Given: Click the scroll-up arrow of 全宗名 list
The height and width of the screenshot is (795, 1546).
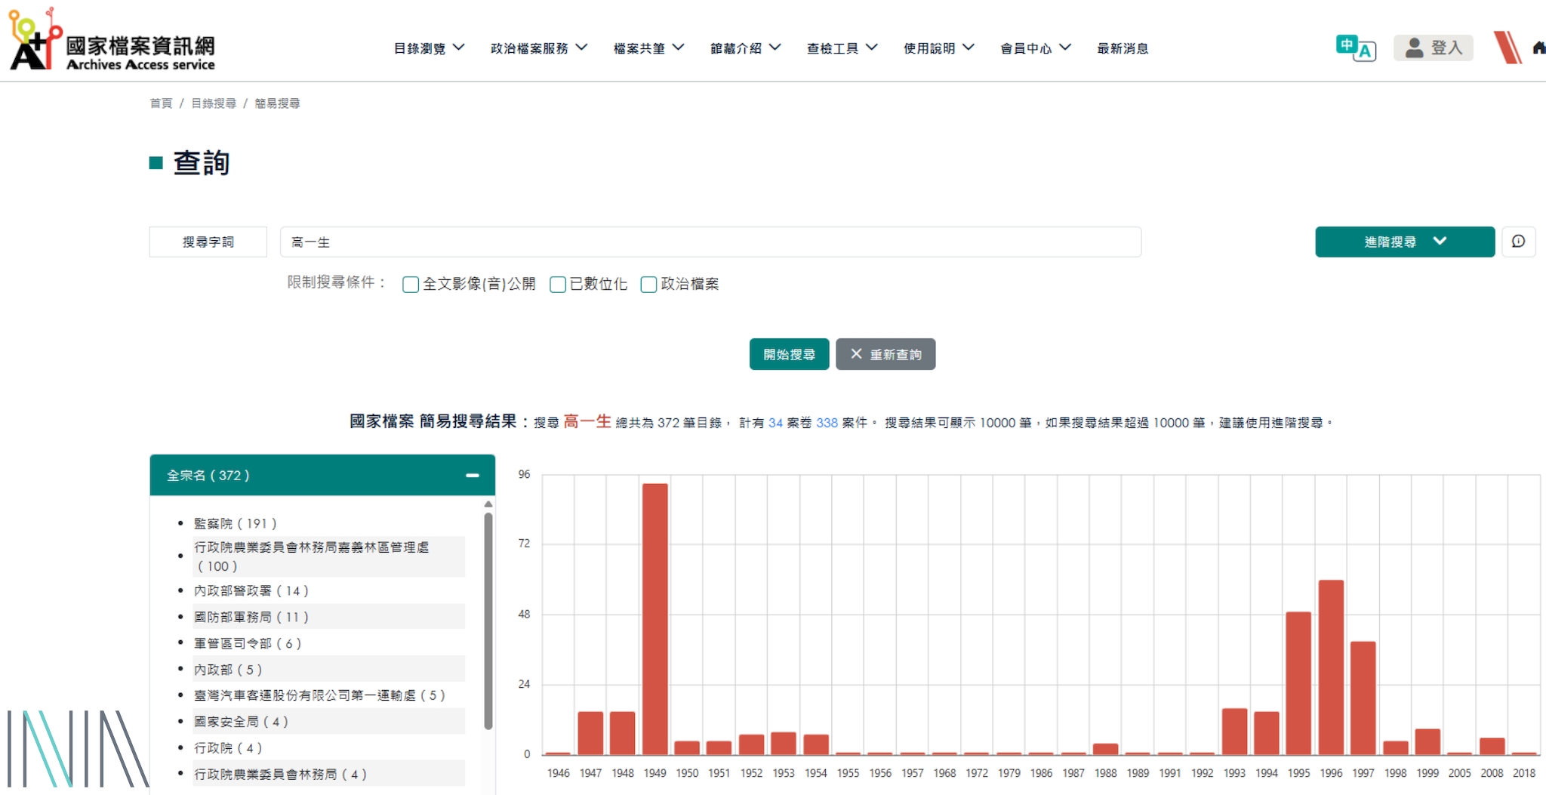Looking at the screenshot, I should [488, 504].
